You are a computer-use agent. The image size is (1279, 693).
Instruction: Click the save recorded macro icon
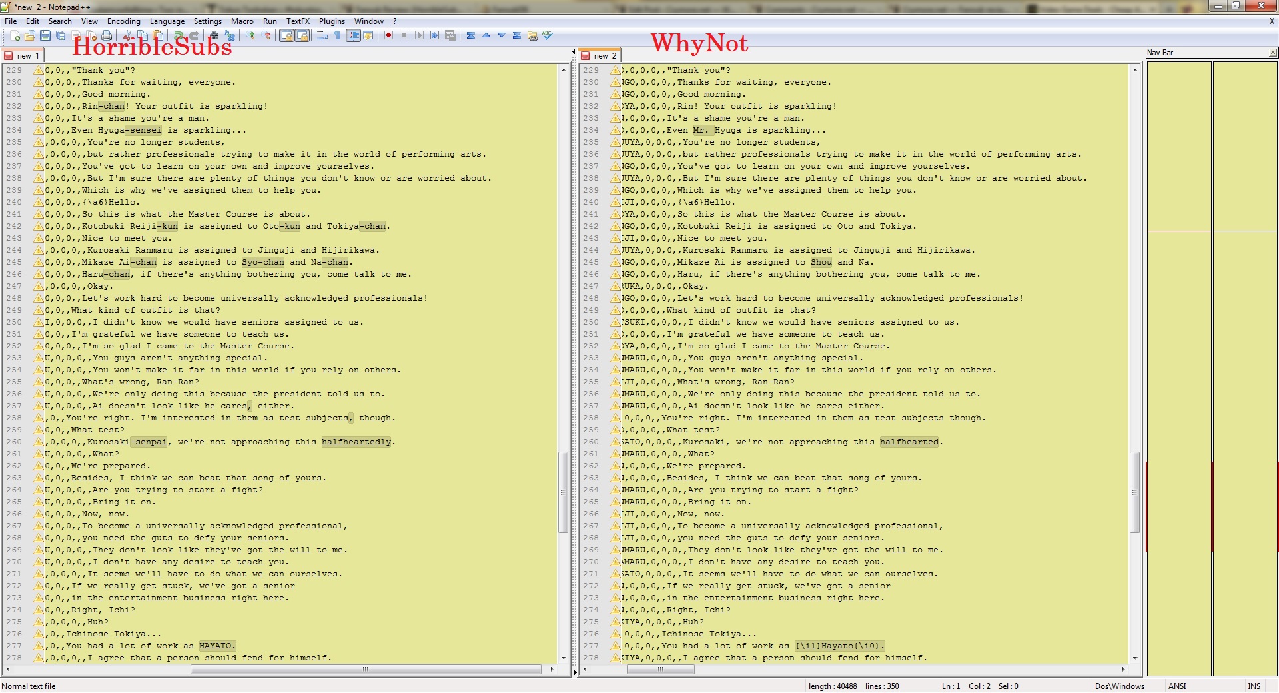450,35
